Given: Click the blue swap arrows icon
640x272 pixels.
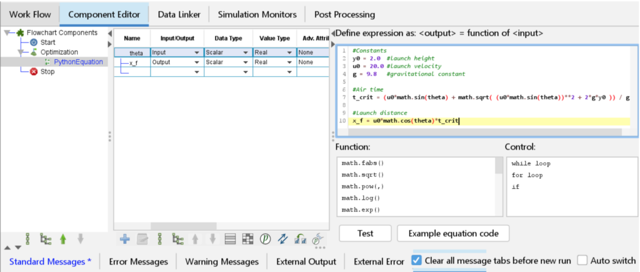Looking at the screenshot, I should 282,238.
